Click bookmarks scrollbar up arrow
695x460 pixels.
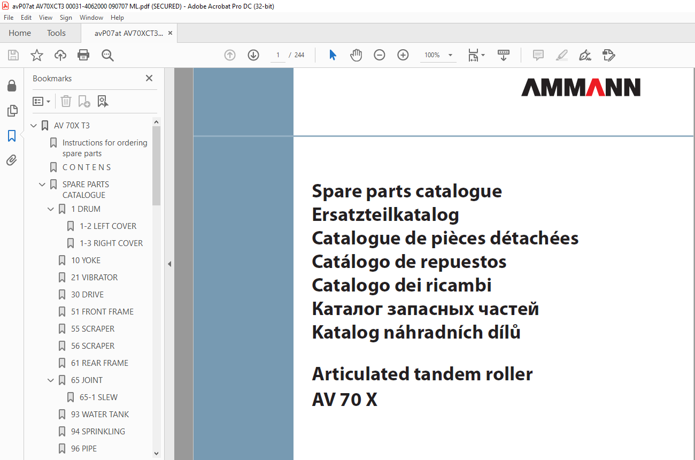click(156, 122)
